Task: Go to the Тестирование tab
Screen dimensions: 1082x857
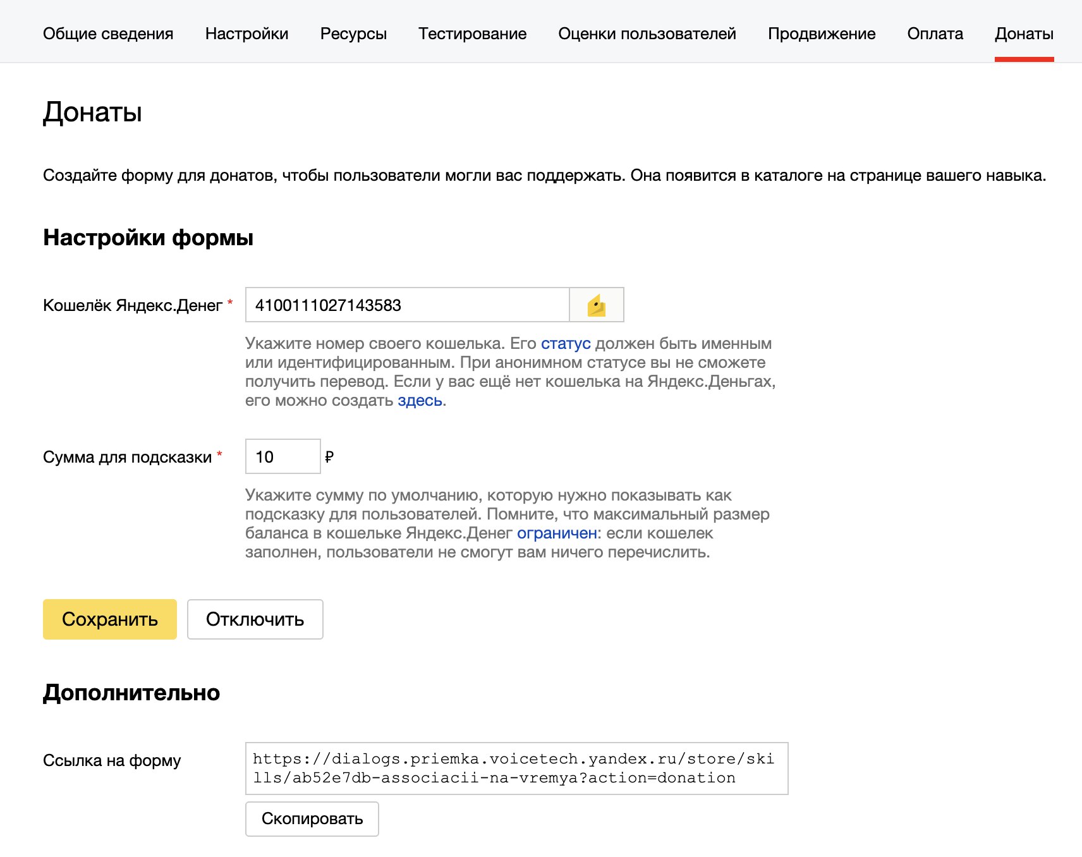Action: click(472, 33)
